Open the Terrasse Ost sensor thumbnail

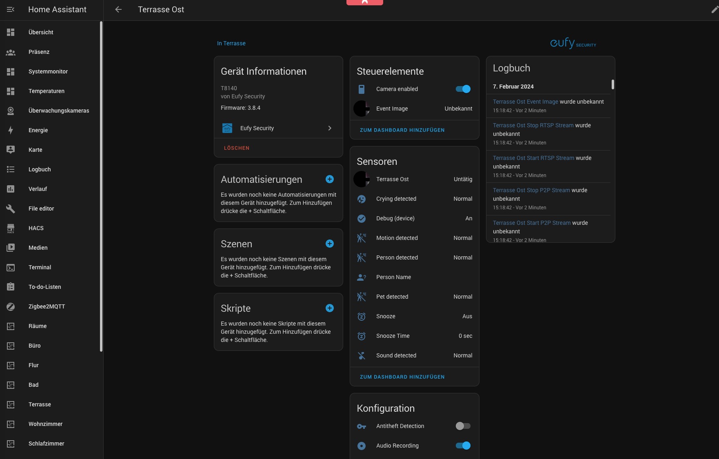pyautogui.click(x=362, y=179)
